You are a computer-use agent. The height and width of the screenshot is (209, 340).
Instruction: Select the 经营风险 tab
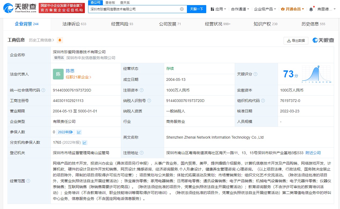point(122,24)
